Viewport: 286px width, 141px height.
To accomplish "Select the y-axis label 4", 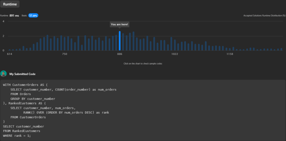I will (x=4, y=21).
